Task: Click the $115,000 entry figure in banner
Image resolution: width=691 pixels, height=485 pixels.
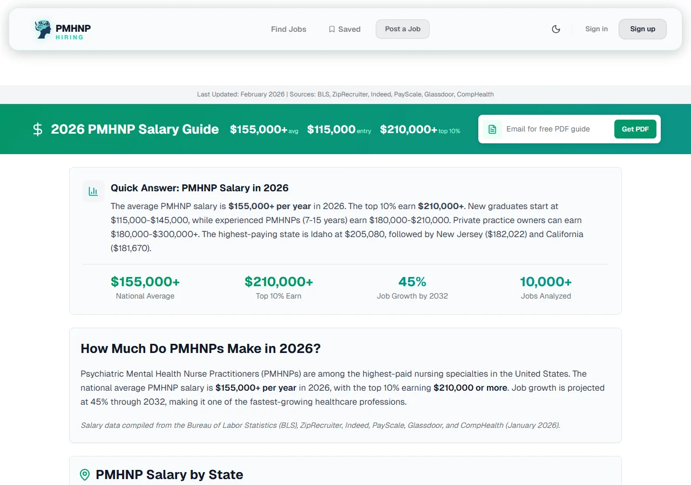Action: coord(339,129)
